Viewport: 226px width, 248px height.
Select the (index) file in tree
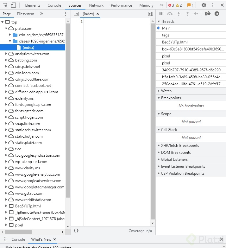[x=33, y=48]
